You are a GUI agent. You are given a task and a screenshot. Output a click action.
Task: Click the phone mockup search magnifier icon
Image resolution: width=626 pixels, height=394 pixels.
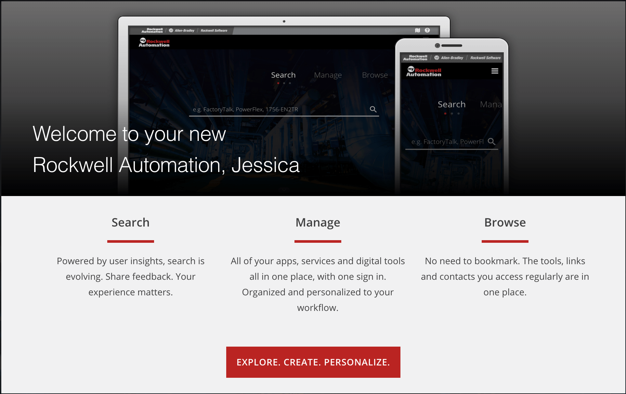coord(491,142)
